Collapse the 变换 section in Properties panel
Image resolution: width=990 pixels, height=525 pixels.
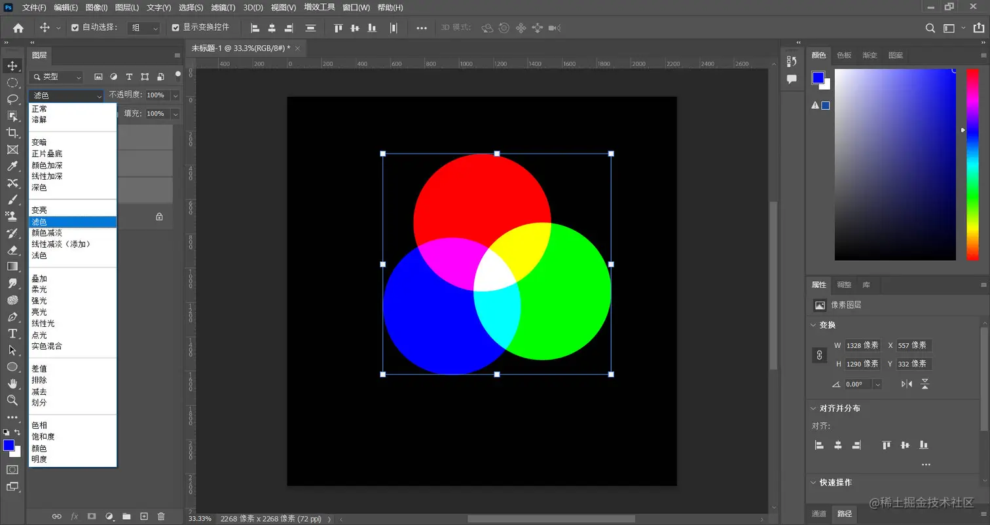(x=813, y=326)
